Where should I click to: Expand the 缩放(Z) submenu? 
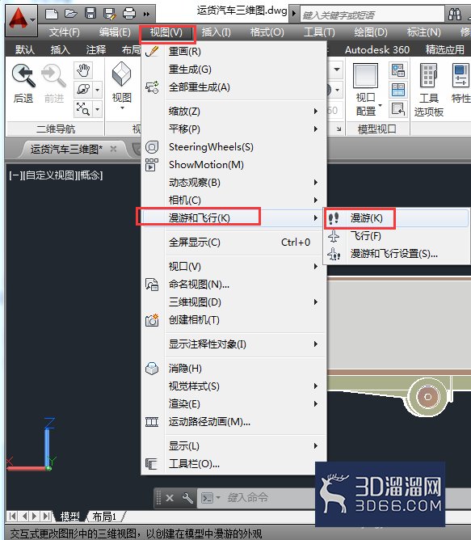click(x=234, y=112)
